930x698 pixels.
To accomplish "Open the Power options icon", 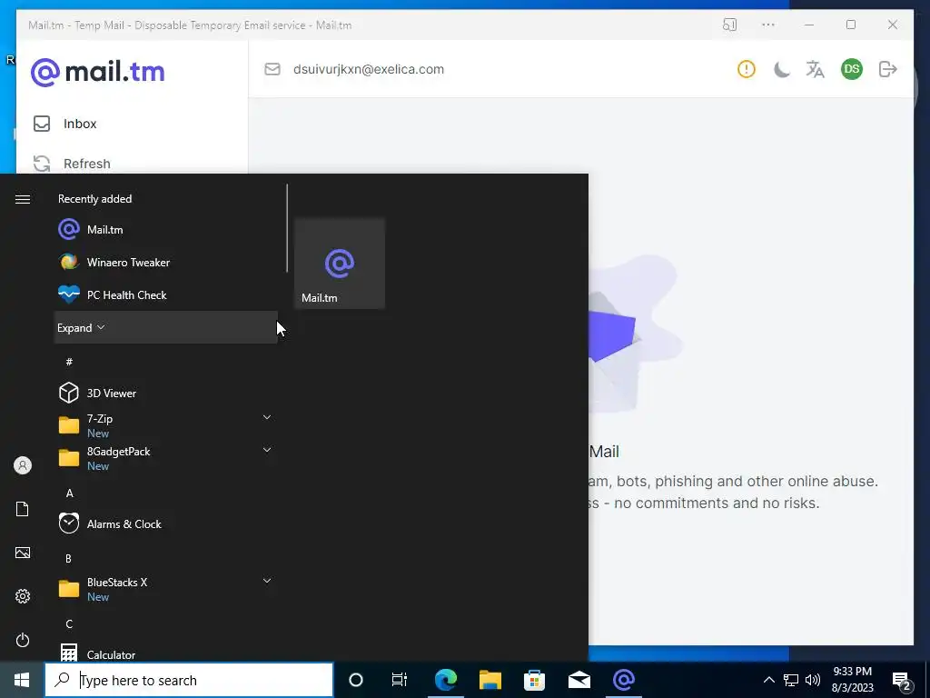I will 23,640.
